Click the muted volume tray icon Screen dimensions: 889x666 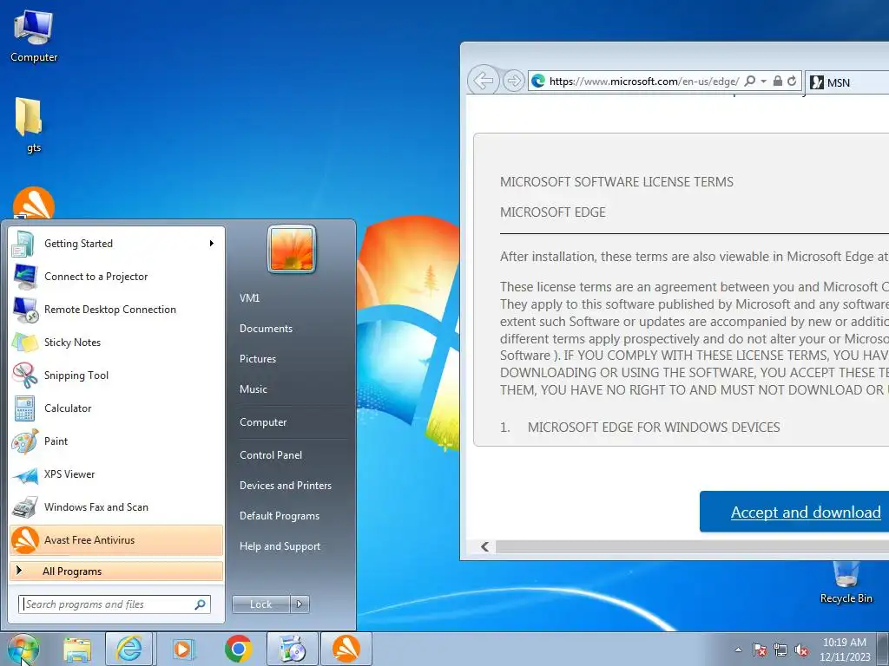pyautogui.click(x=801, y=650)
